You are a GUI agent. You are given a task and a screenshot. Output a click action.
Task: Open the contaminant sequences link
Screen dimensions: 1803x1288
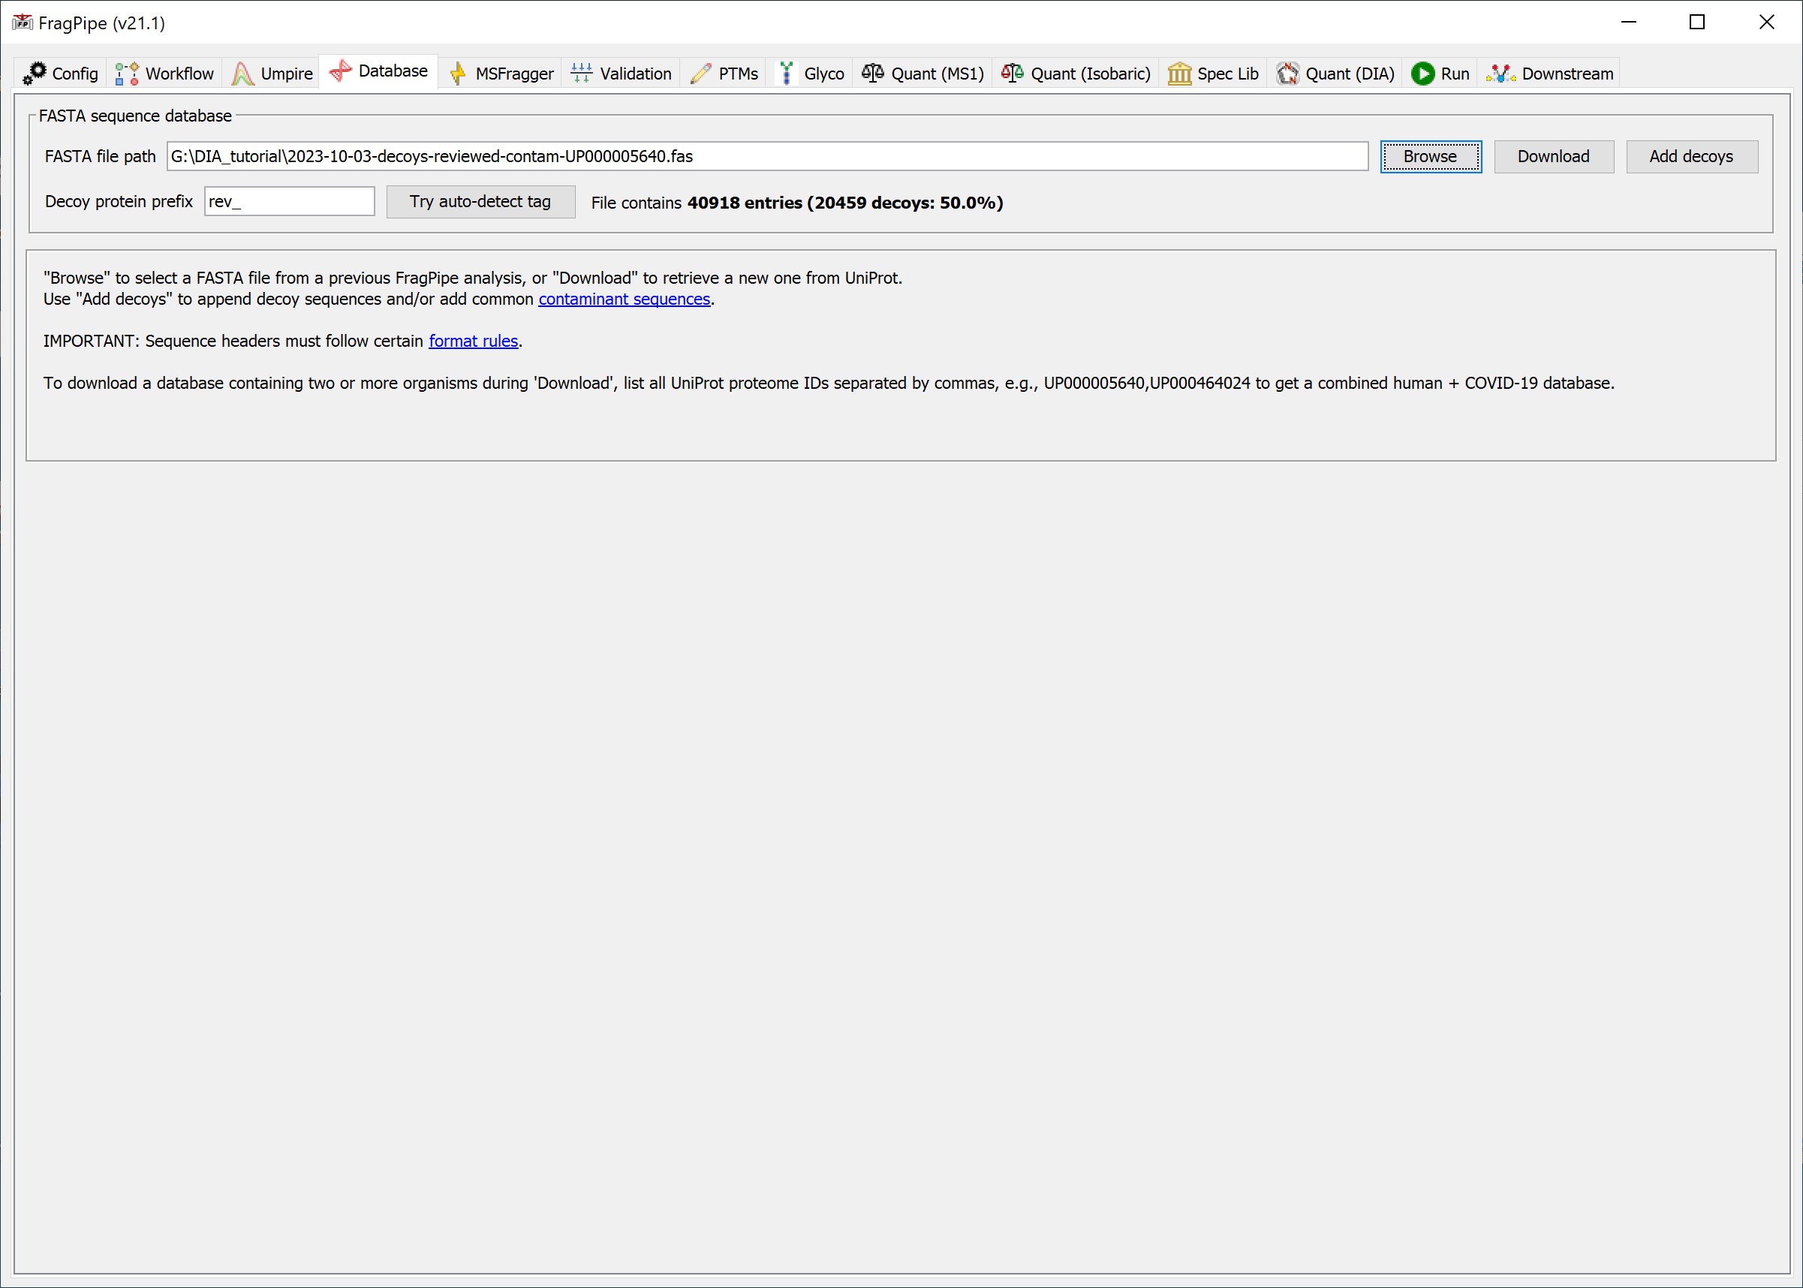pyautogui.click(x=625, y=299)
